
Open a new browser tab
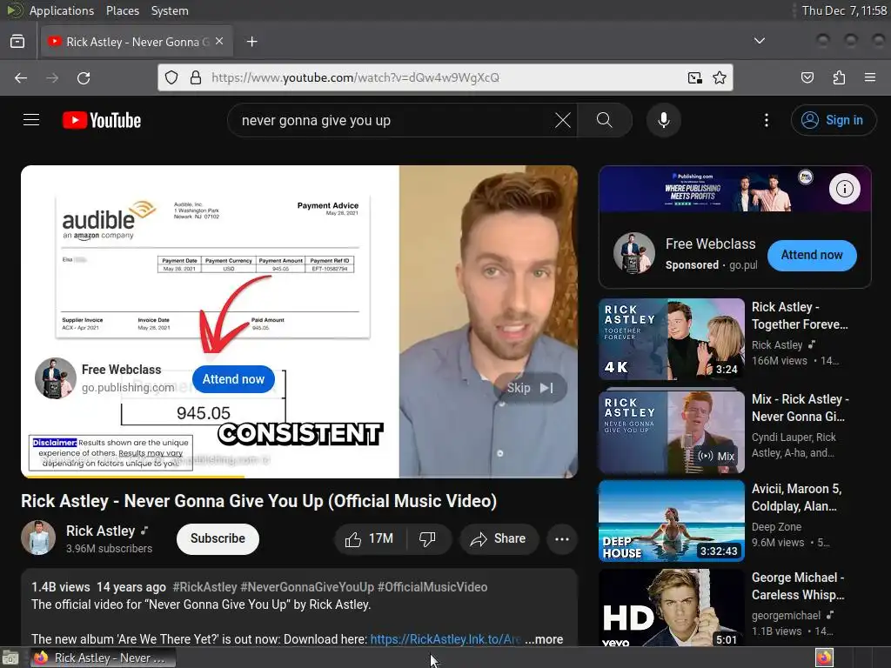pos(251,42)
